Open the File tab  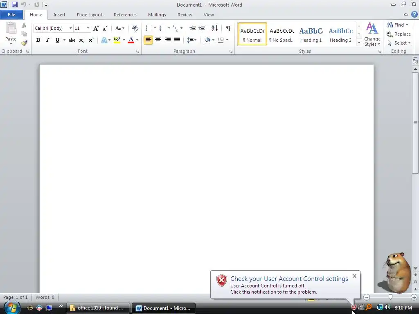tap(11, 15)
